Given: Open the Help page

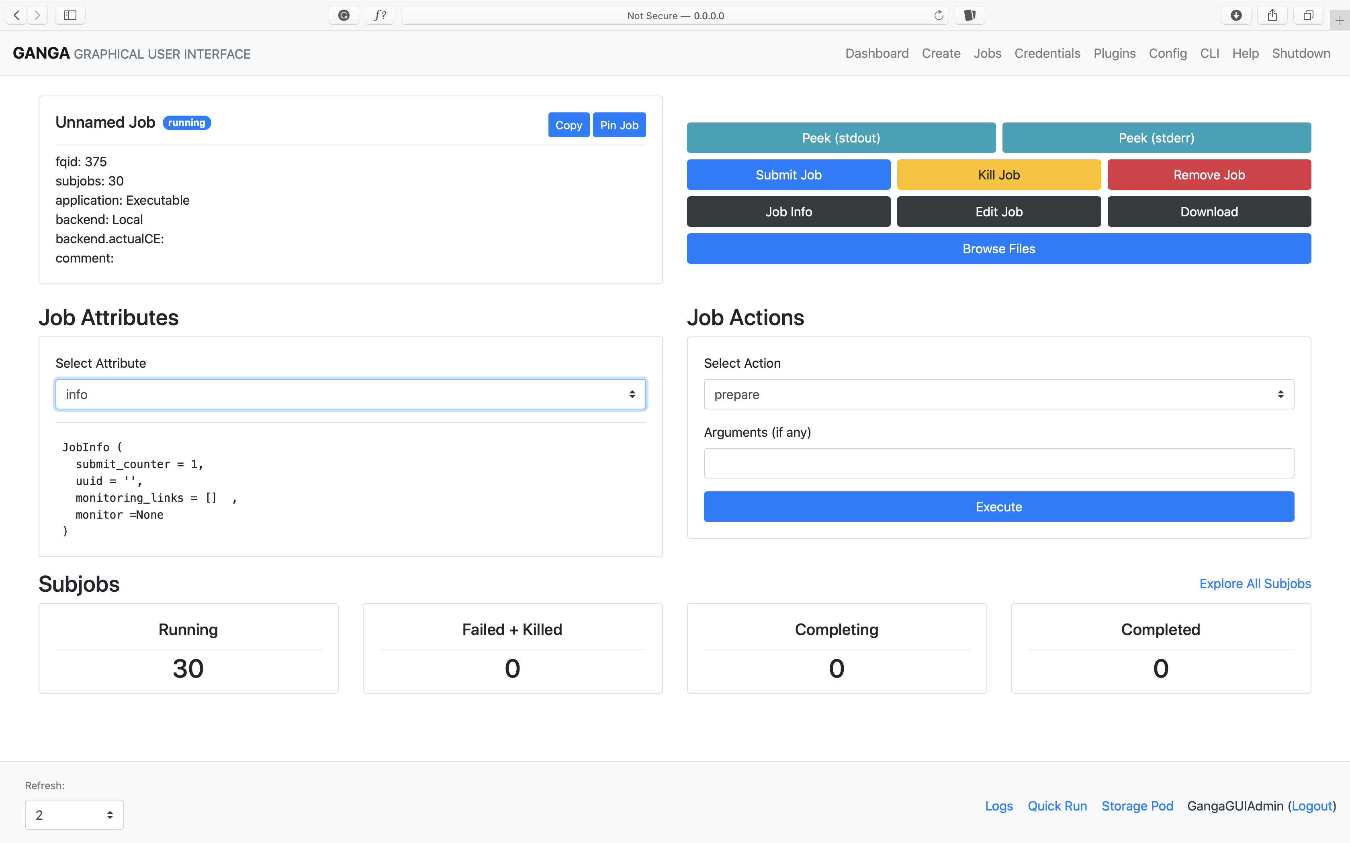Looking at the screenshot, I should pyautogui.click(x=1245, y=53).
